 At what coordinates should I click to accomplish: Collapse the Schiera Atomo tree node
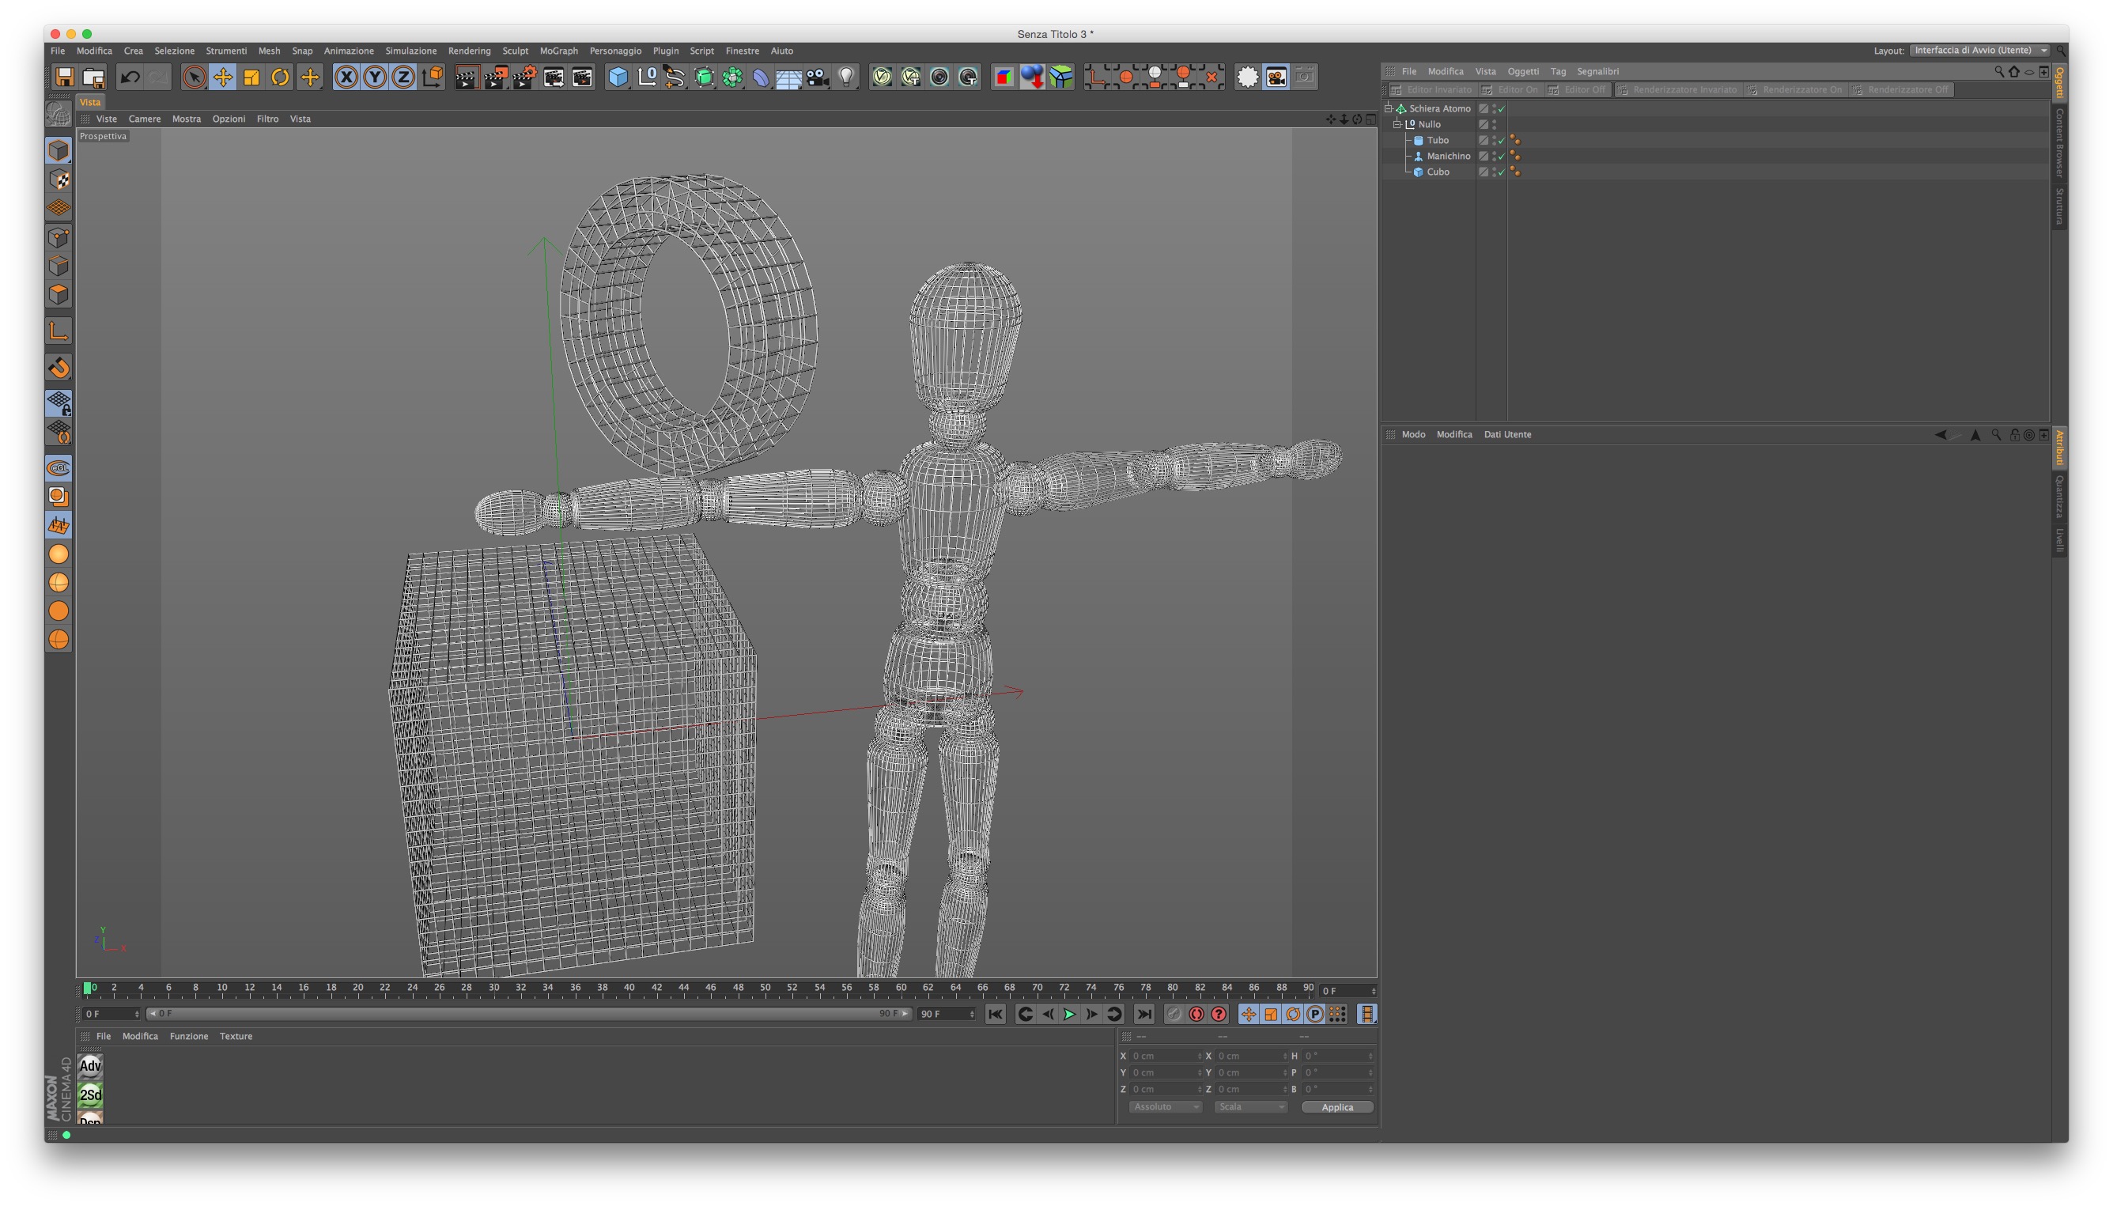(1389, 108)
